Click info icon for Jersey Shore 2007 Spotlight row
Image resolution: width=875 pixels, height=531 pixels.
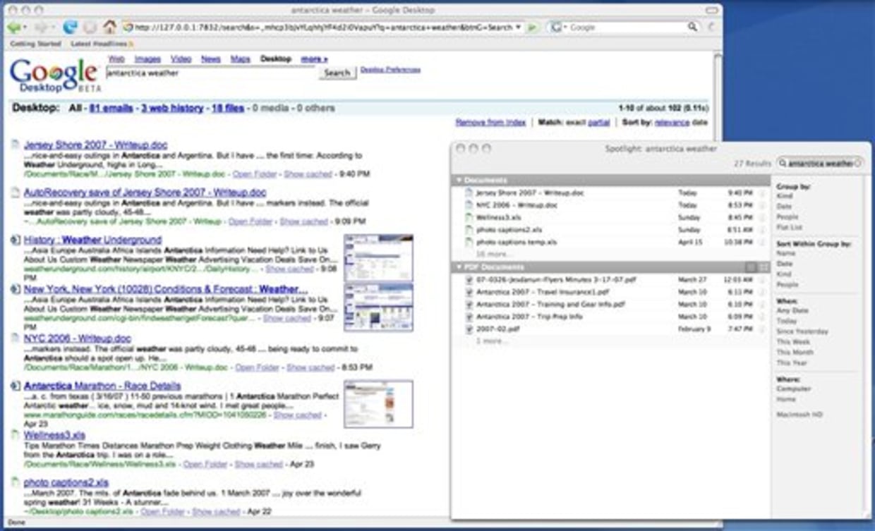(761, 193)
